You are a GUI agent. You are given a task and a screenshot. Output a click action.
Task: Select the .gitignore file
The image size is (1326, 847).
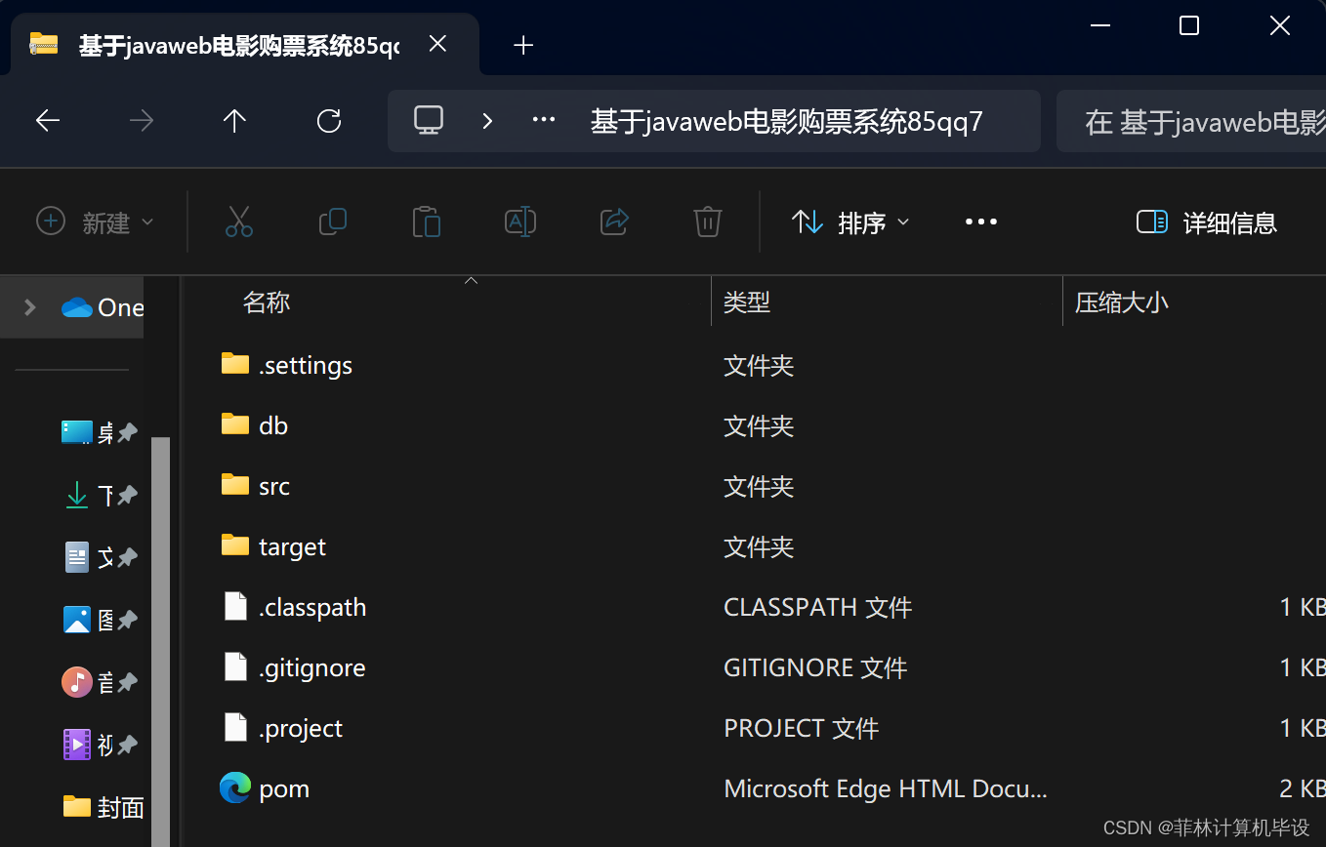tap(311, 668)
